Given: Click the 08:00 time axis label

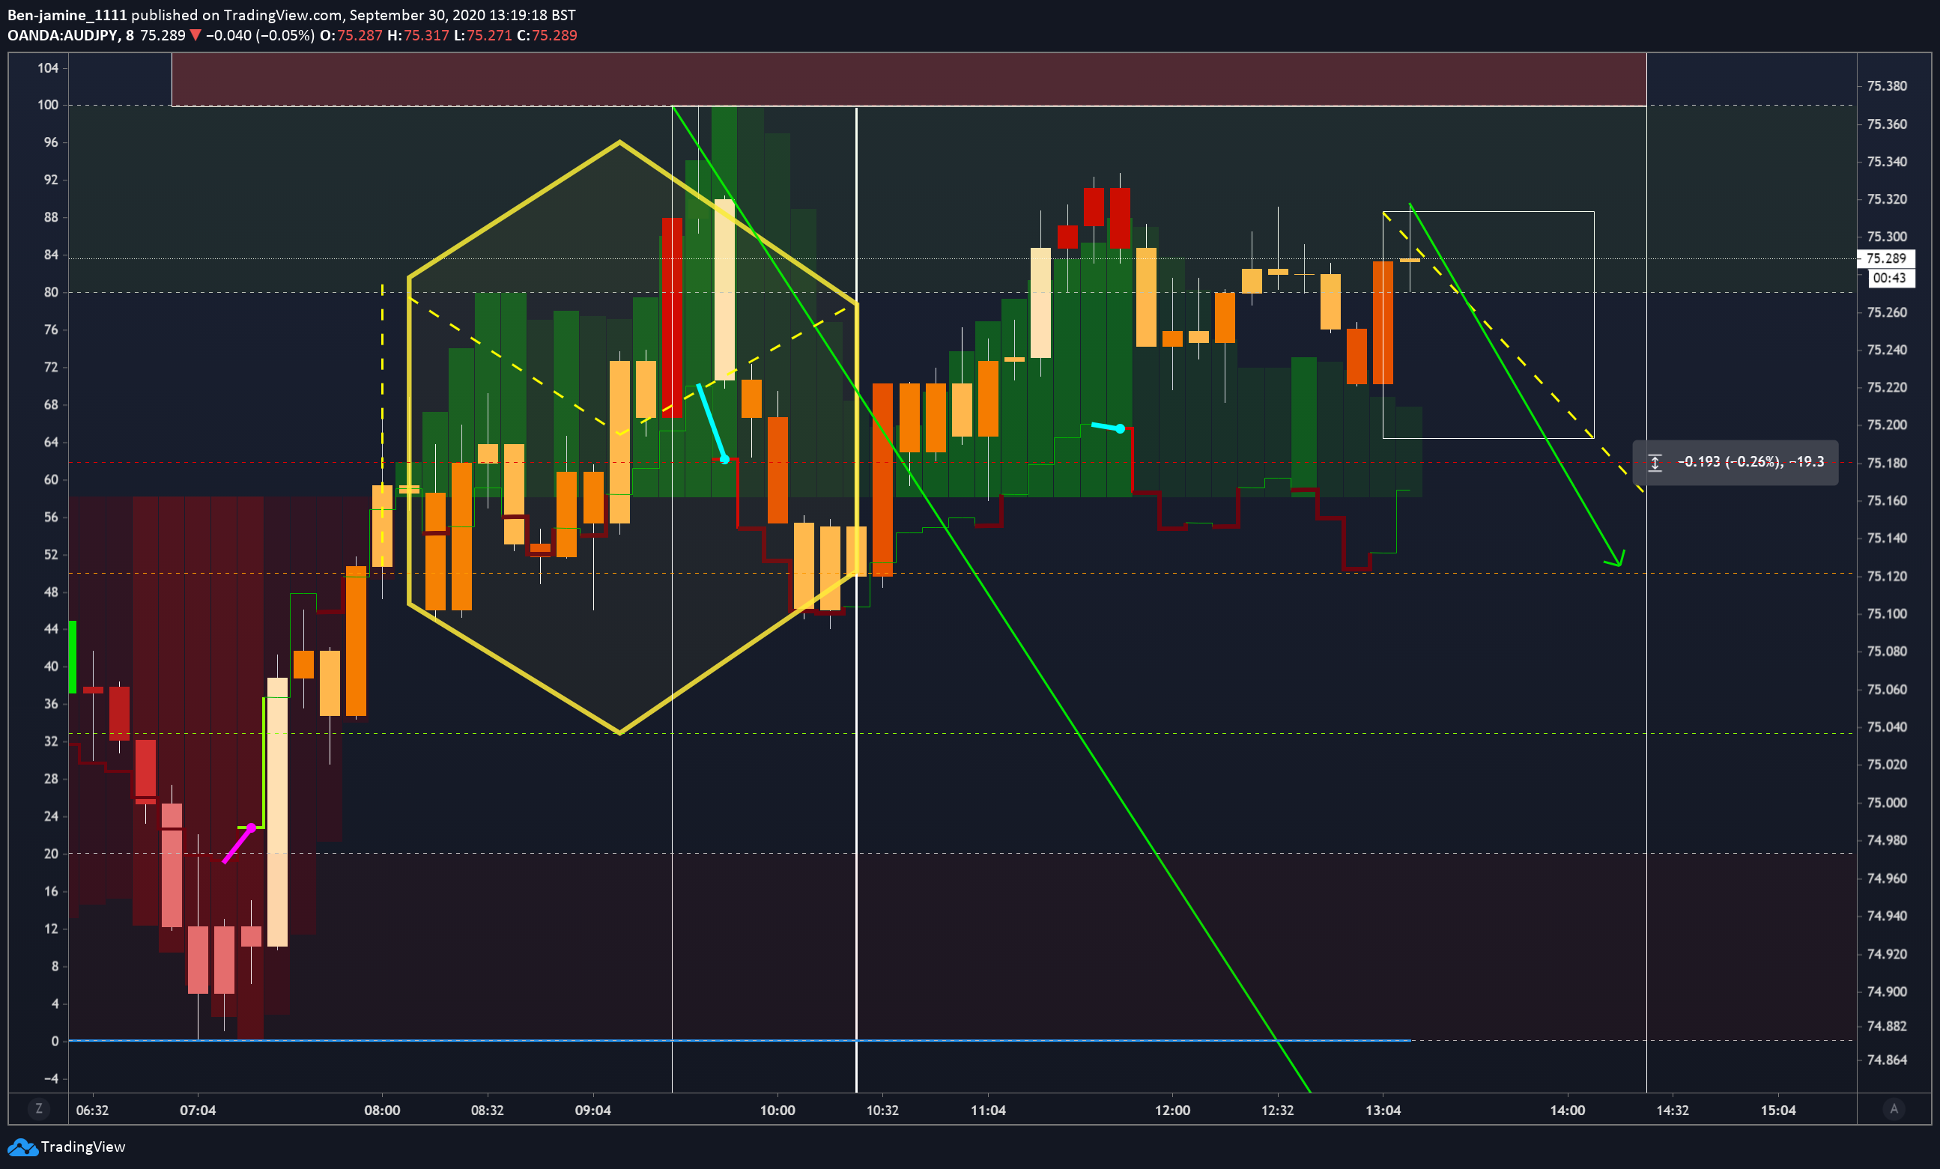Looking at the screenshot, I should pyautogui.click(x=382, y=1110).
